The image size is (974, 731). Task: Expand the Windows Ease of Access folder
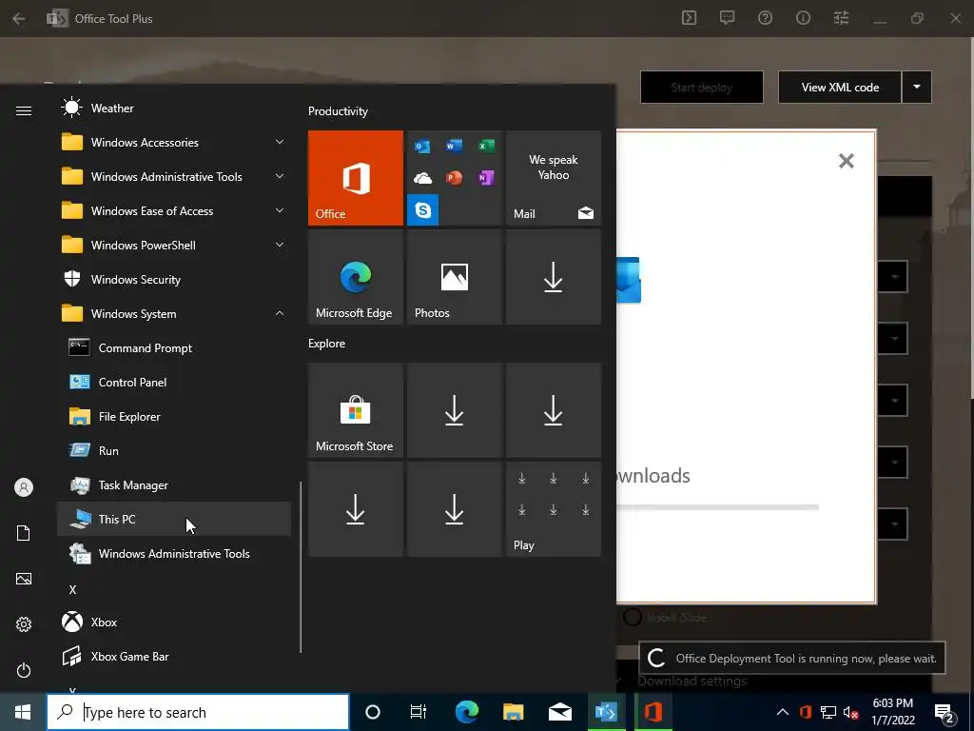(x=174, y=210)
